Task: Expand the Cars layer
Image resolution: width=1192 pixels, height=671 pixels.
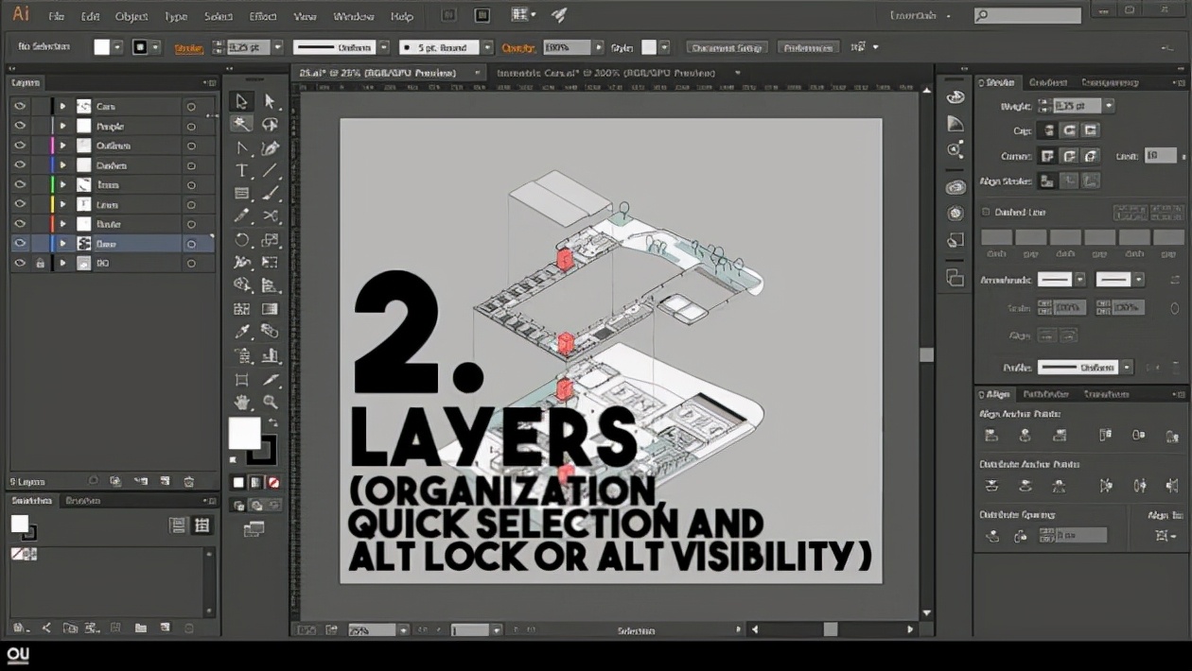Action: tap(63, 106)
